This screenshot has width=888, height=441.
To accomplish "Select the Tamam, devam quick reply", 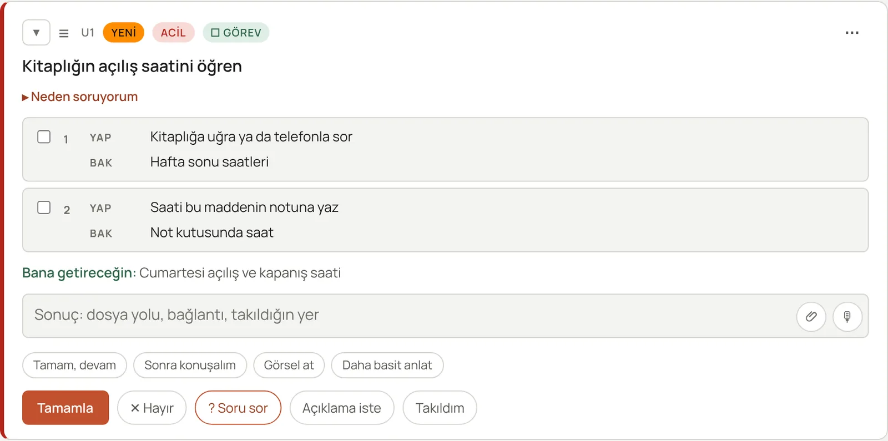I will [74, 366].
